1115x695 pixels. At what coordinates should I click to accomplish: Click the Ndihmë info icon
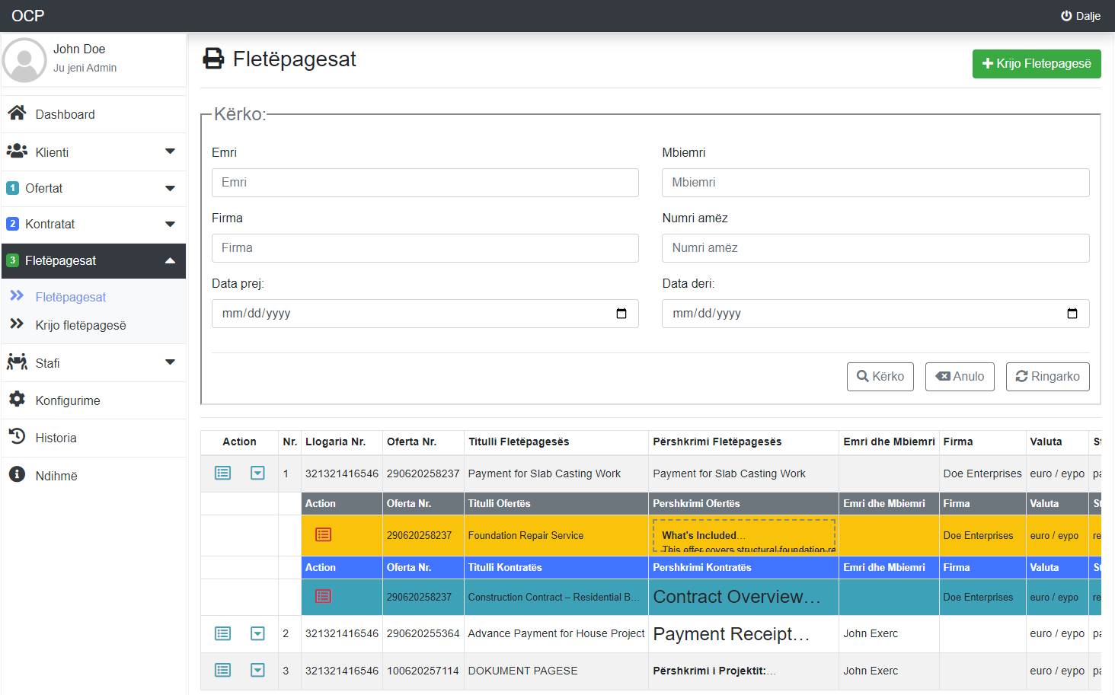coord(17,474)
